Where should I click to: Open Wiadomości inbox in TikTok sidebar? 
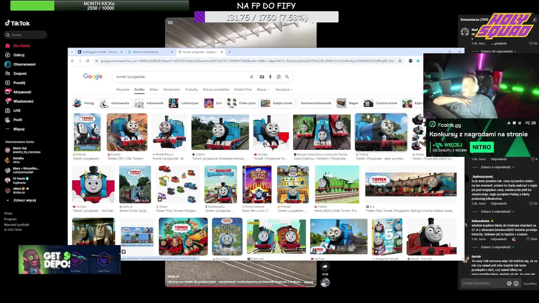[19, 101]
